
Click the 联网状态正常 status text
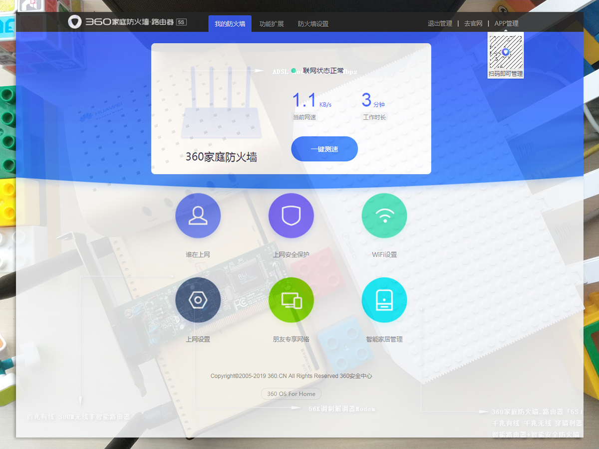[323, 71]
